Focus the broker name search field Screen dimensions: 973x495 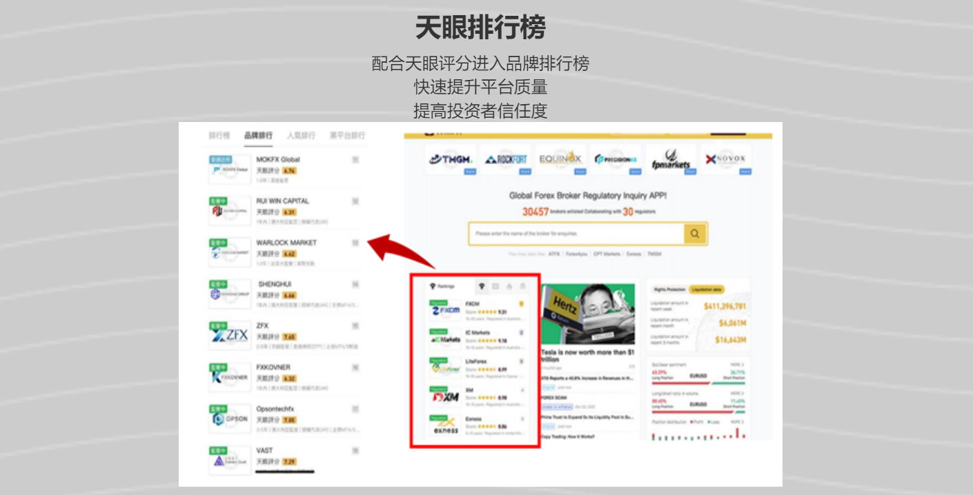[x=576, y=234]
